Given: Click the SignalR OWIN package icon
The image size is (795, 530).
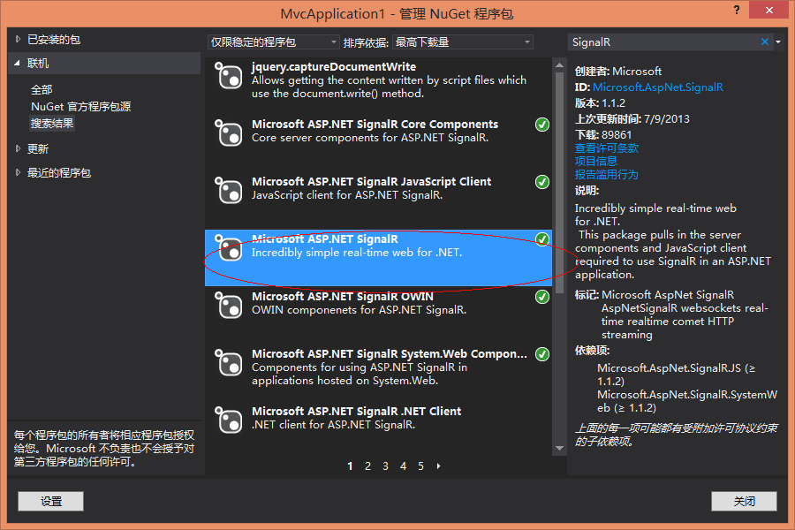Looking at the screenshot, I should pos(229,306).
